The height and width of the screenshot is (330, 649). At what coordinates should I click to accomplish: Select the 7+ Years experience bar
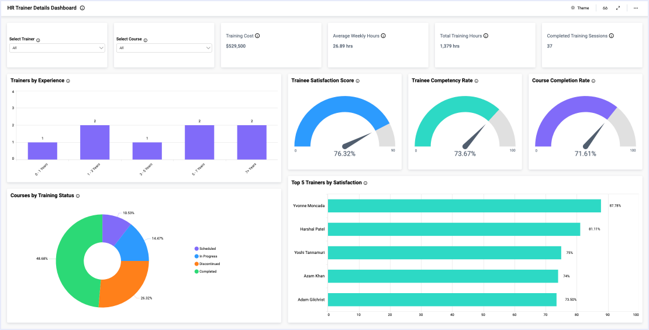click(251, 142)
